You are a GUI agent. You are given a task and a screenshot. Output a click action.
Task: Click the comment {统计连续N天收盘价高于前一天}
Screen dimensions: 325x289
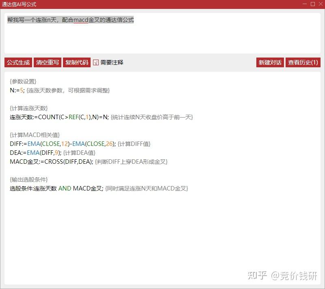click(152, 117)
